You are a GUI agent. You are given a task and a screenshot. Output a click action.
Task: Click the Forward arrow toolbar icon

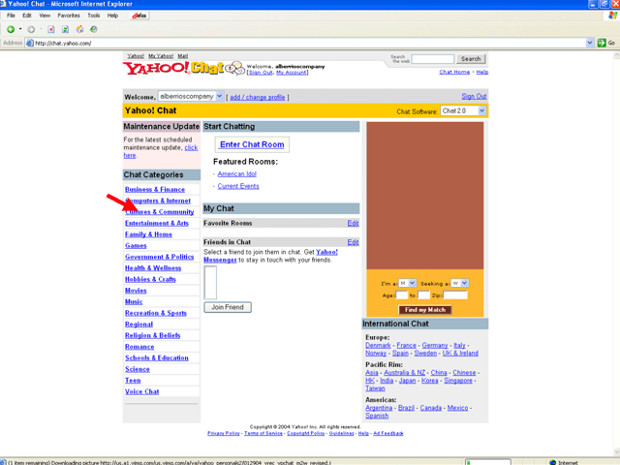31,29
